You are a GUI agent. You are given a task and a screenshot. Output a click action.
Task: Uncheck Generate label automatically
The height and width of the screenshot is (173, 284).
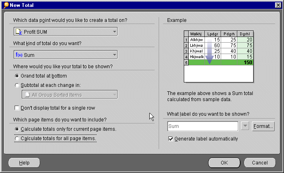pyautogui.click(x=170, y=139)
